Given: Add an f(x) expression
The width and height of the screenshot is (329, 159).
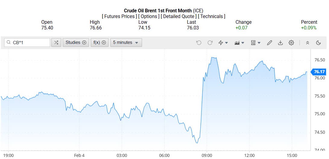Looking at the screenshot, I should point(100,43).
